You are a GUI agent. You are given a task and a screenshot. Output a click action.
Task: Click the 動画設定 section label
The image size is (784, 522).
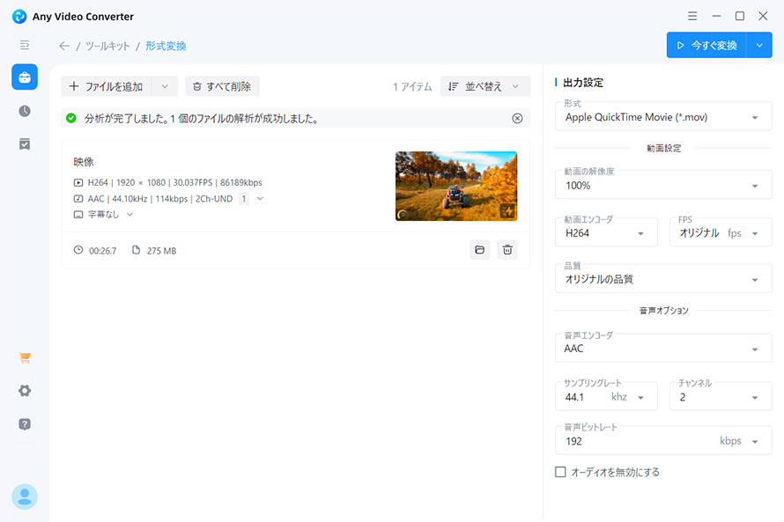coord(663,149)
